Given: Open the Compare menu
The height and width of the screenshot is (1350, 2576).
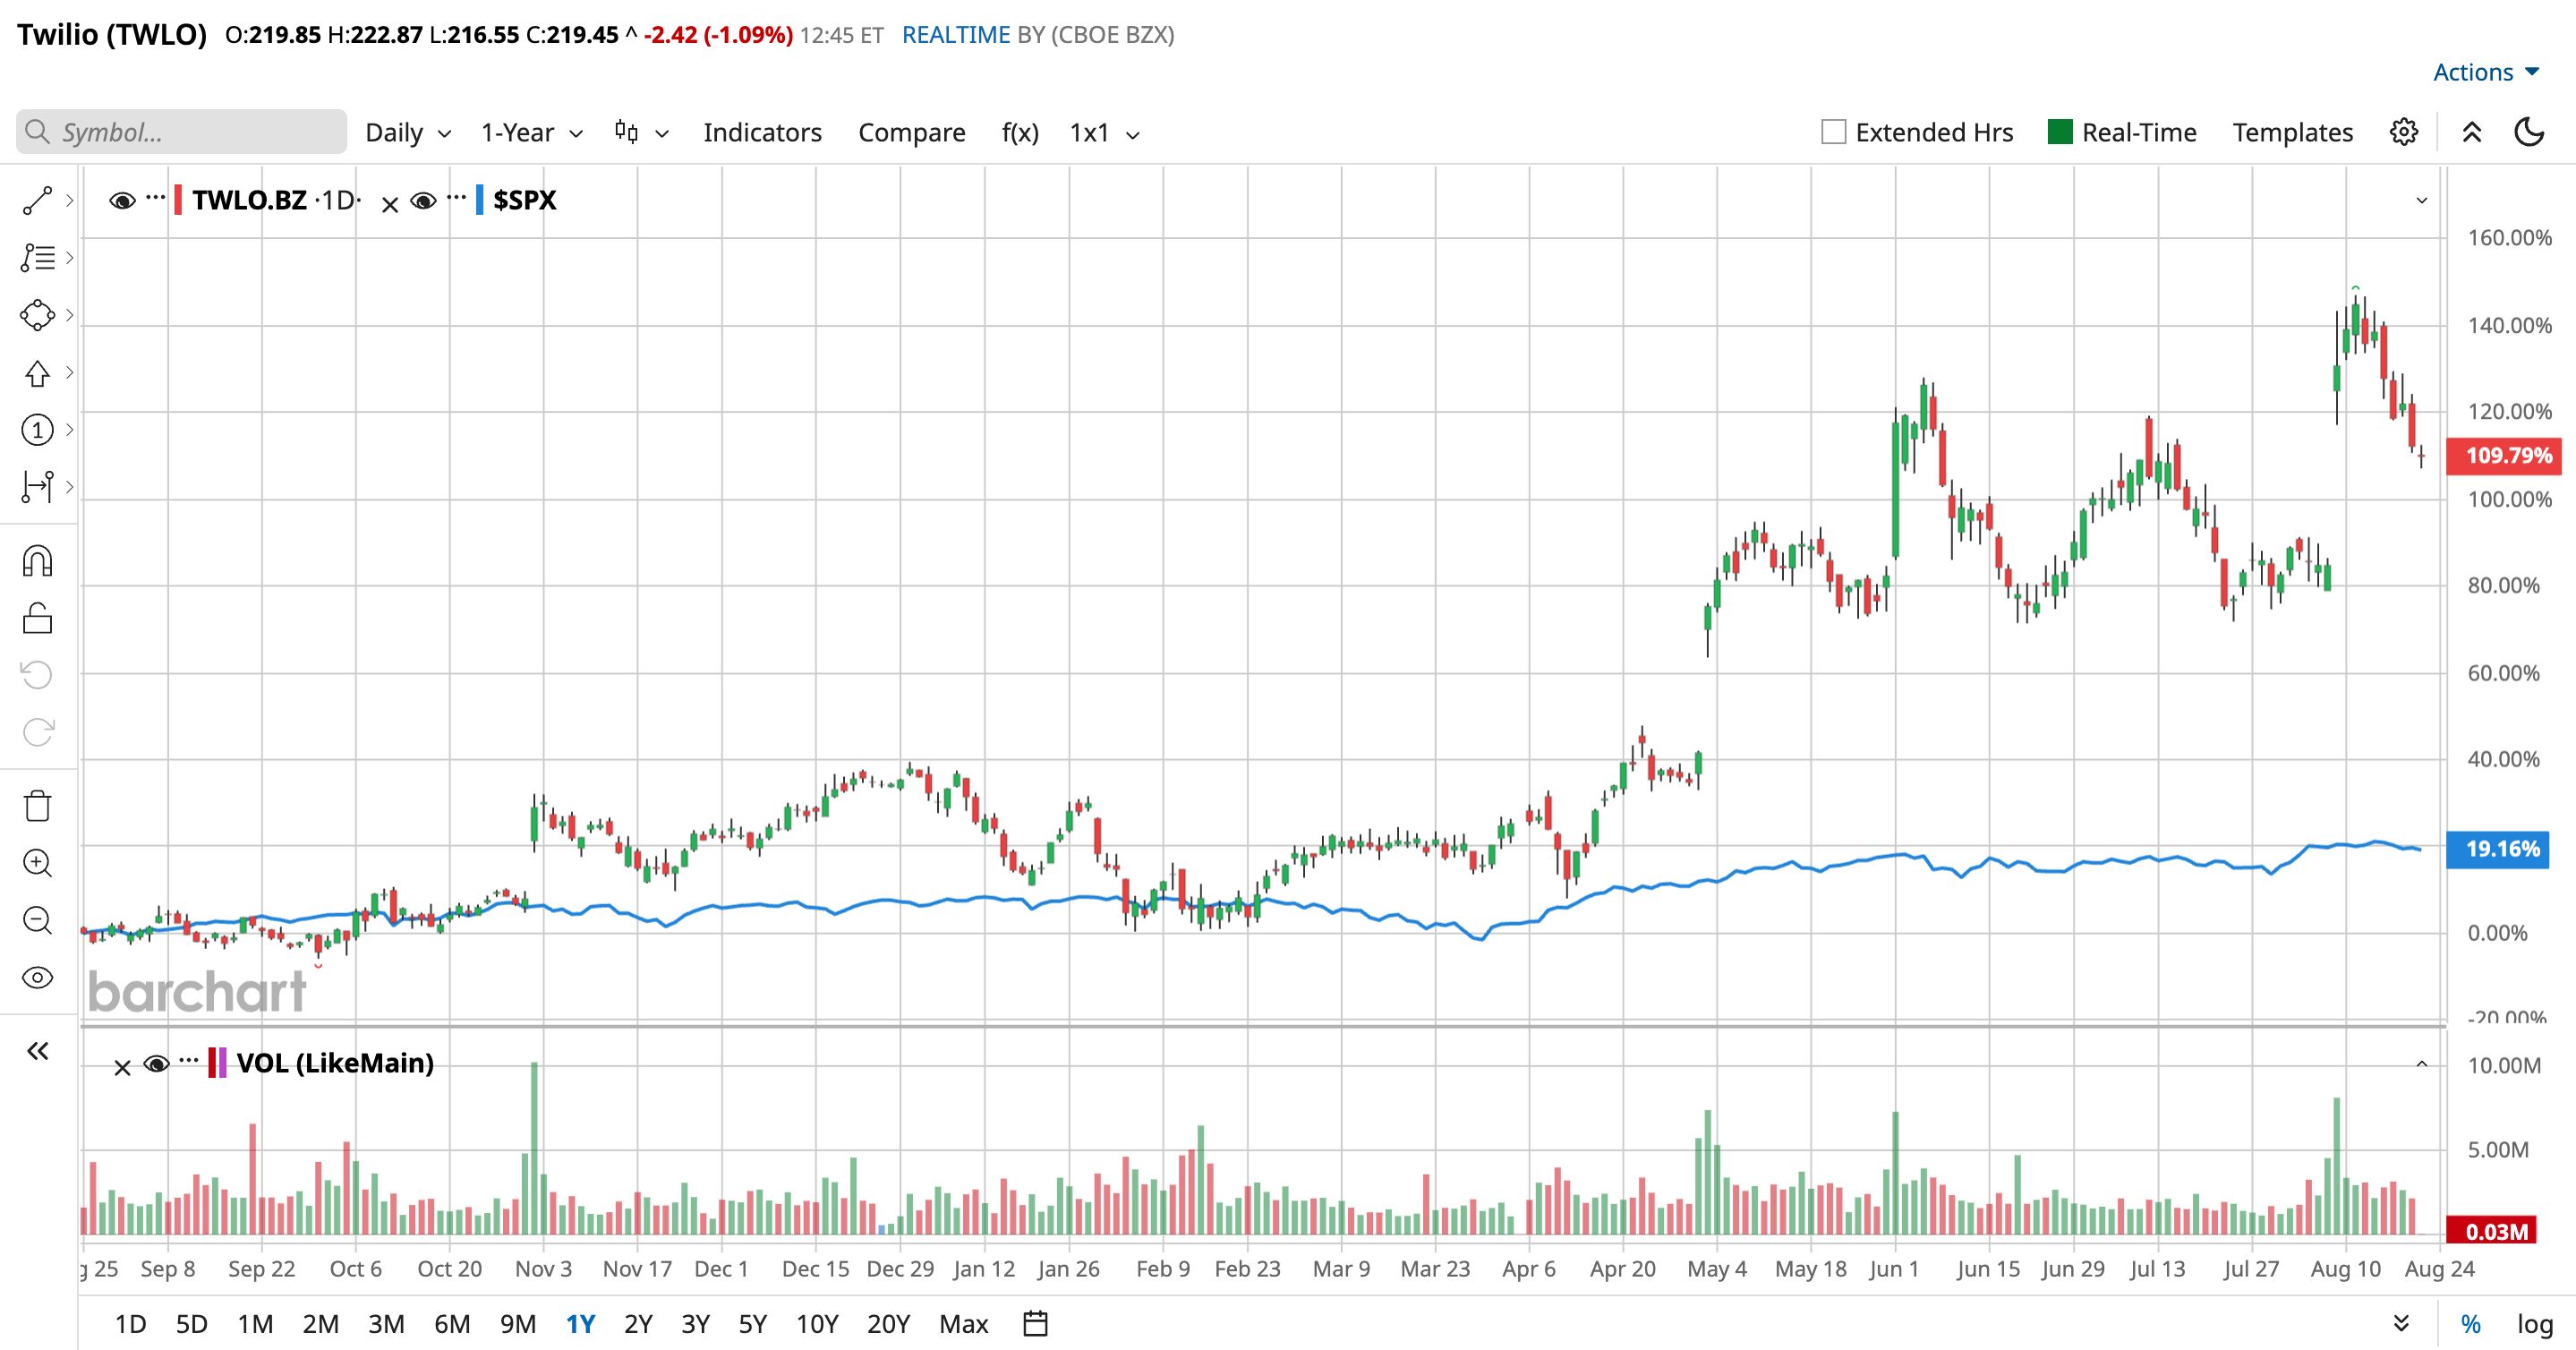Looking at the screenshot, I should point(912,132).
